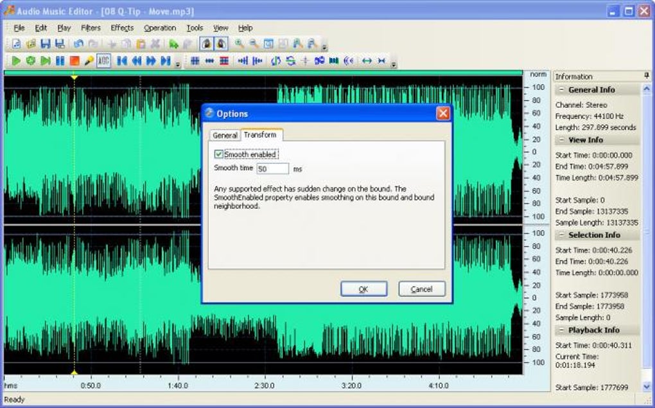The width and height of the screenshot is (655, 408).
Task: Stop playback with the red Stop button
Action: (x=74, y=61)
